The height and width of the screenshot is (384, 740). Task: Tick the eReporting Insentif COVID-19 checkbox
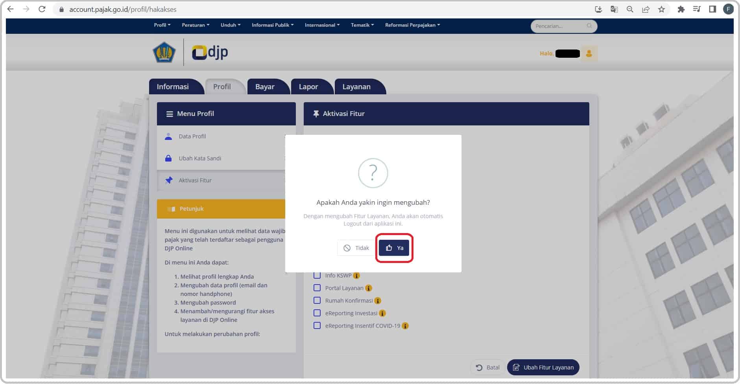[317, 325]
